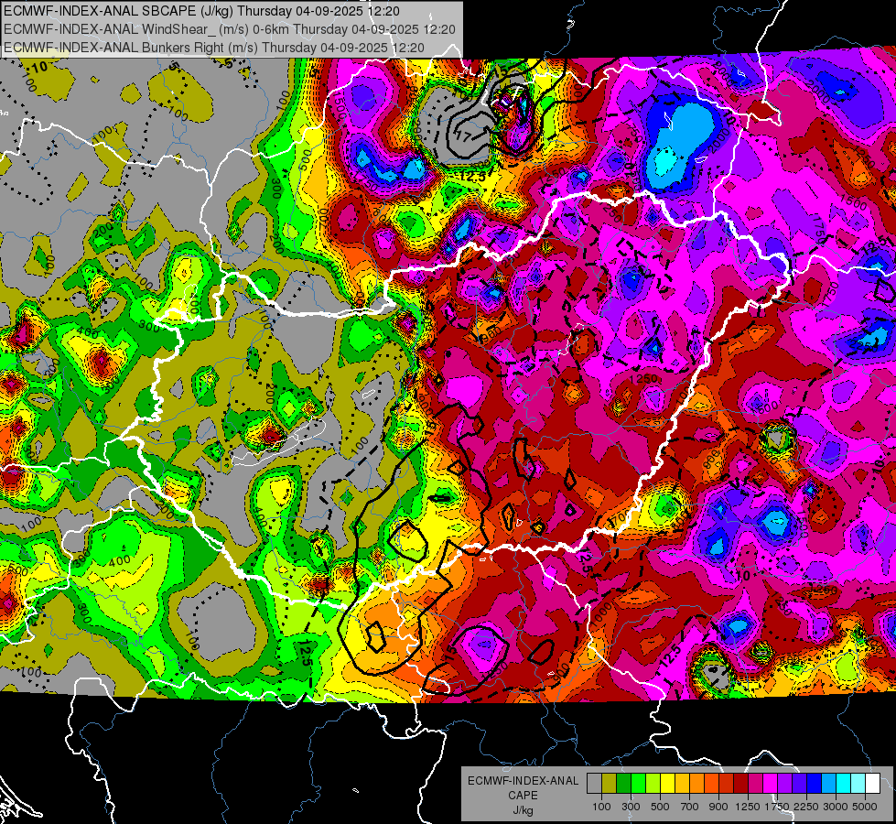Click the 500 legend tick label
Screen dimensions: 896x824
coord(660,807)
